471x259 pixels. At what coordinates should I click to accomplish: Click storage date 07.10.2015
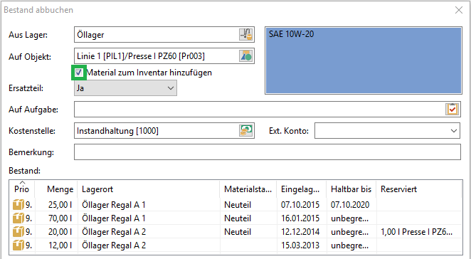tap(300, 205)
